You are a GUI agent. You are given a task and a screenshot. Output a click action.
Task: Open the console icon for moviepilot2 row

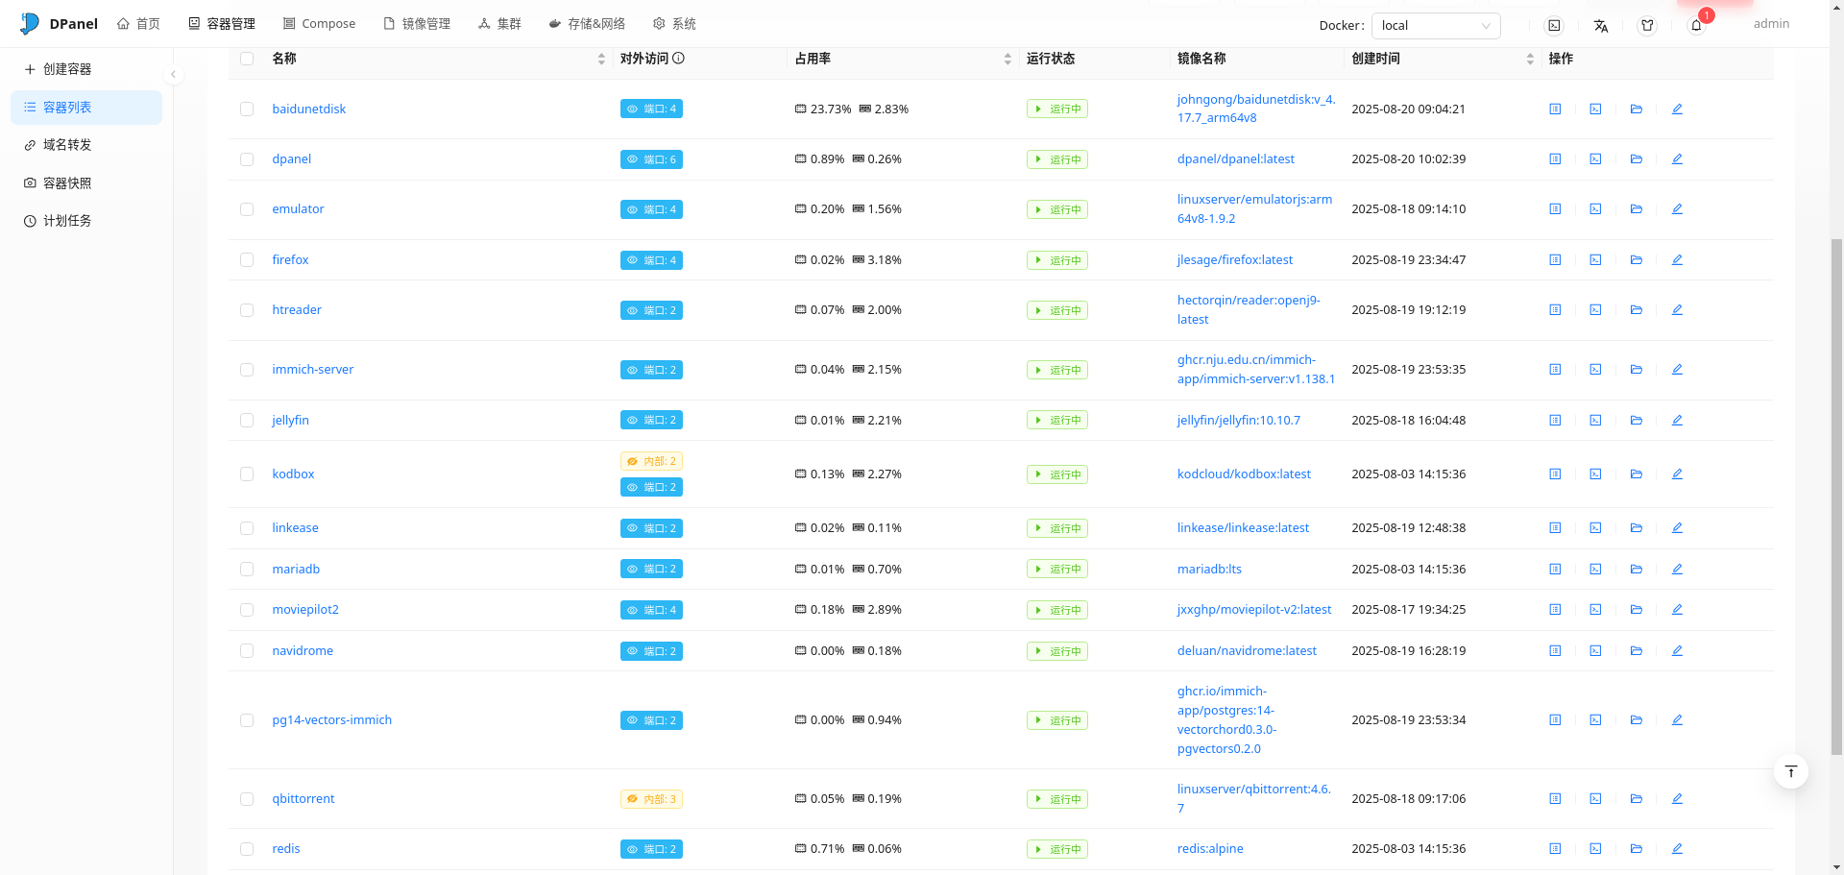(x=1595, y=610)
